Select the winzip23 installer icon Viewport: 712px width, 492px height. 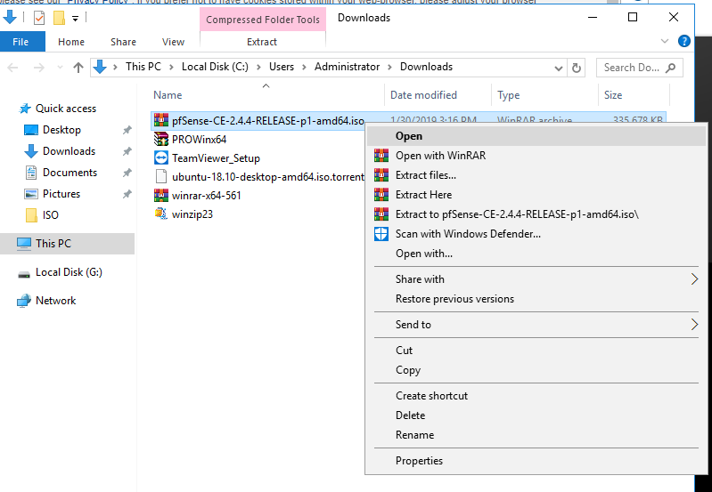[x=160, y=214]
